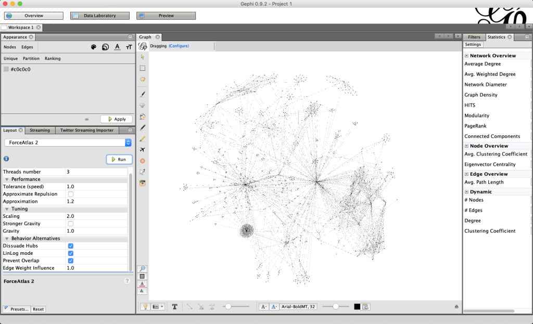Collapse the Network Overview group
The width and height of the screenshot is (533, 324).
pyautogui.click(x=467, y=56)
